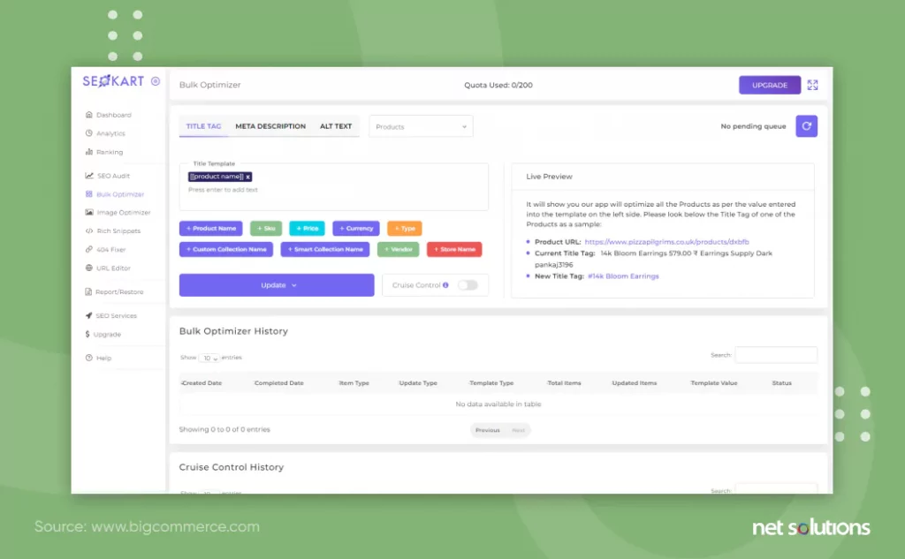Add the orange Type tag
Image resolution: width=905 pixels, height=559 pixels.
(404, 229)
